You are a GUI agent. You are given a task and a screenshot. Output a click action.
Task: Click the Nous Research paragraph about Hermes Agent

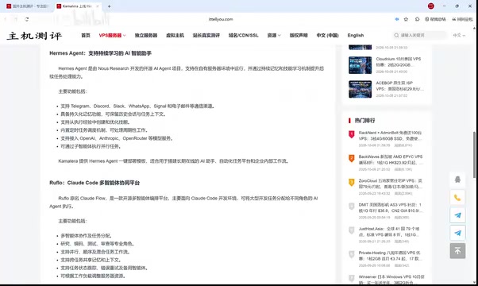click(x=187, y=72)
